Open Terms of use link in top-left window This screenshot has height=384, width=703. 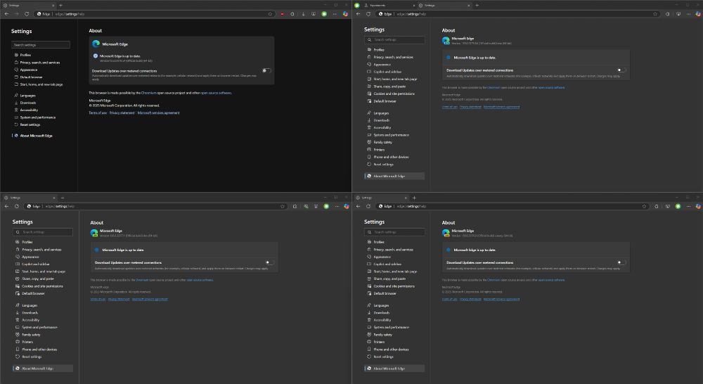tap(98, 113)
